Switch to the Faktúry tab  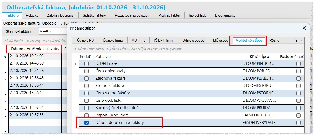pos(12,16)
